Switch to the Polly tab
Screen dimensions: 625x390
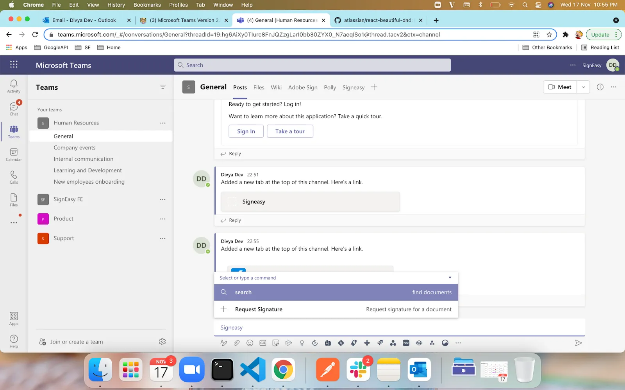(330, 87)
